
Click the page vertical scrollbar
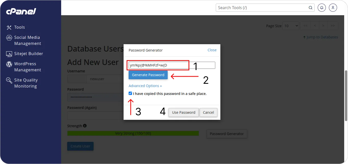click(346, 95)
